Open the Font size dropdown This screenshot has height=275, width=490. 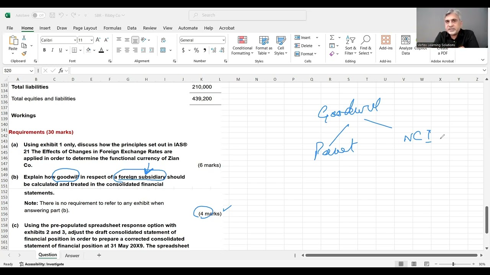click(x=91, y=40)
